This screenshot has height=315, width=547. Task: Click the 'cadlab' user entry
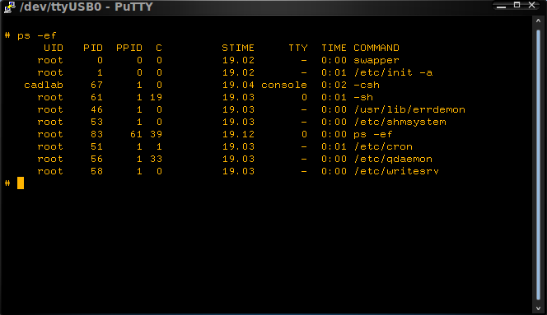44,85
